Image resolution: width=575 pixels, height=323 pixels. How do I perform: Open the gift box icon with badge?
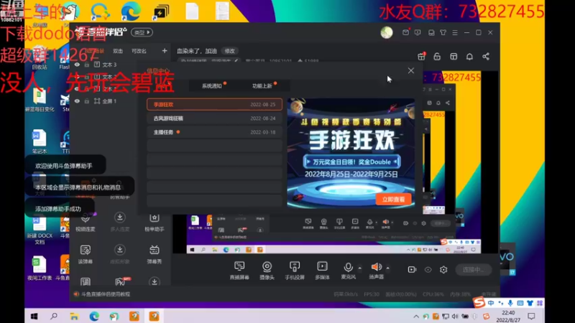[421, 57]
